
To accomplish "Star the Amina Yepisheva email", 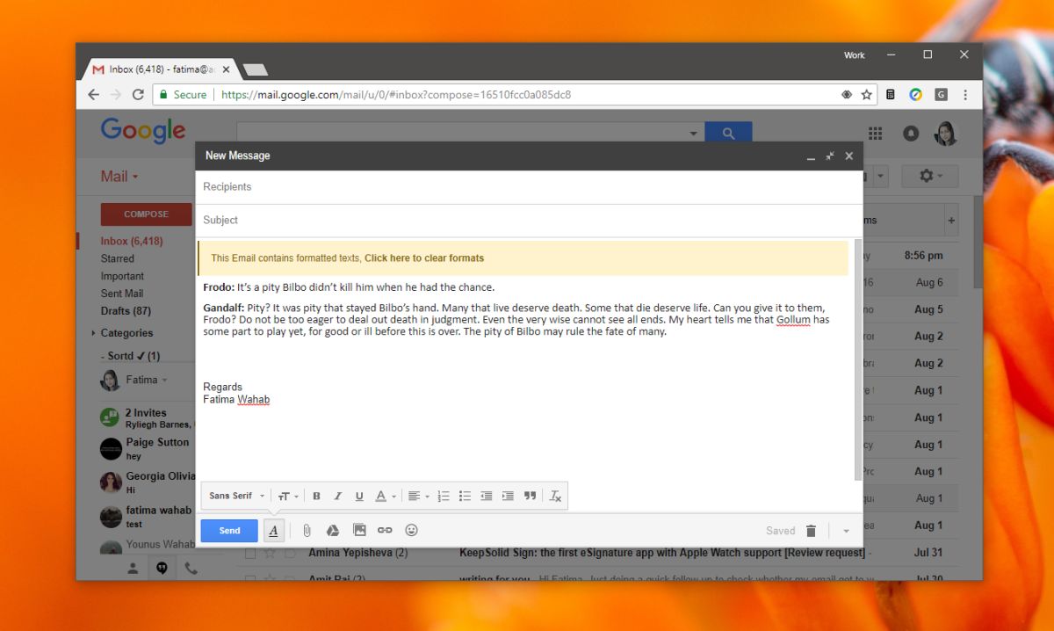I will tap(270, 554).
